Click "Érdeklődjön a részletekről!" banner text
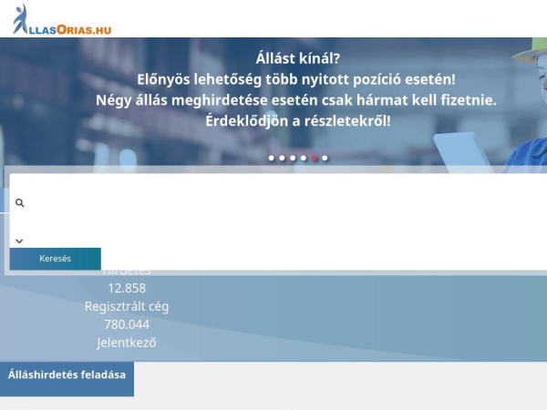This screenshot has height=410, width=547. click(298, 121)
